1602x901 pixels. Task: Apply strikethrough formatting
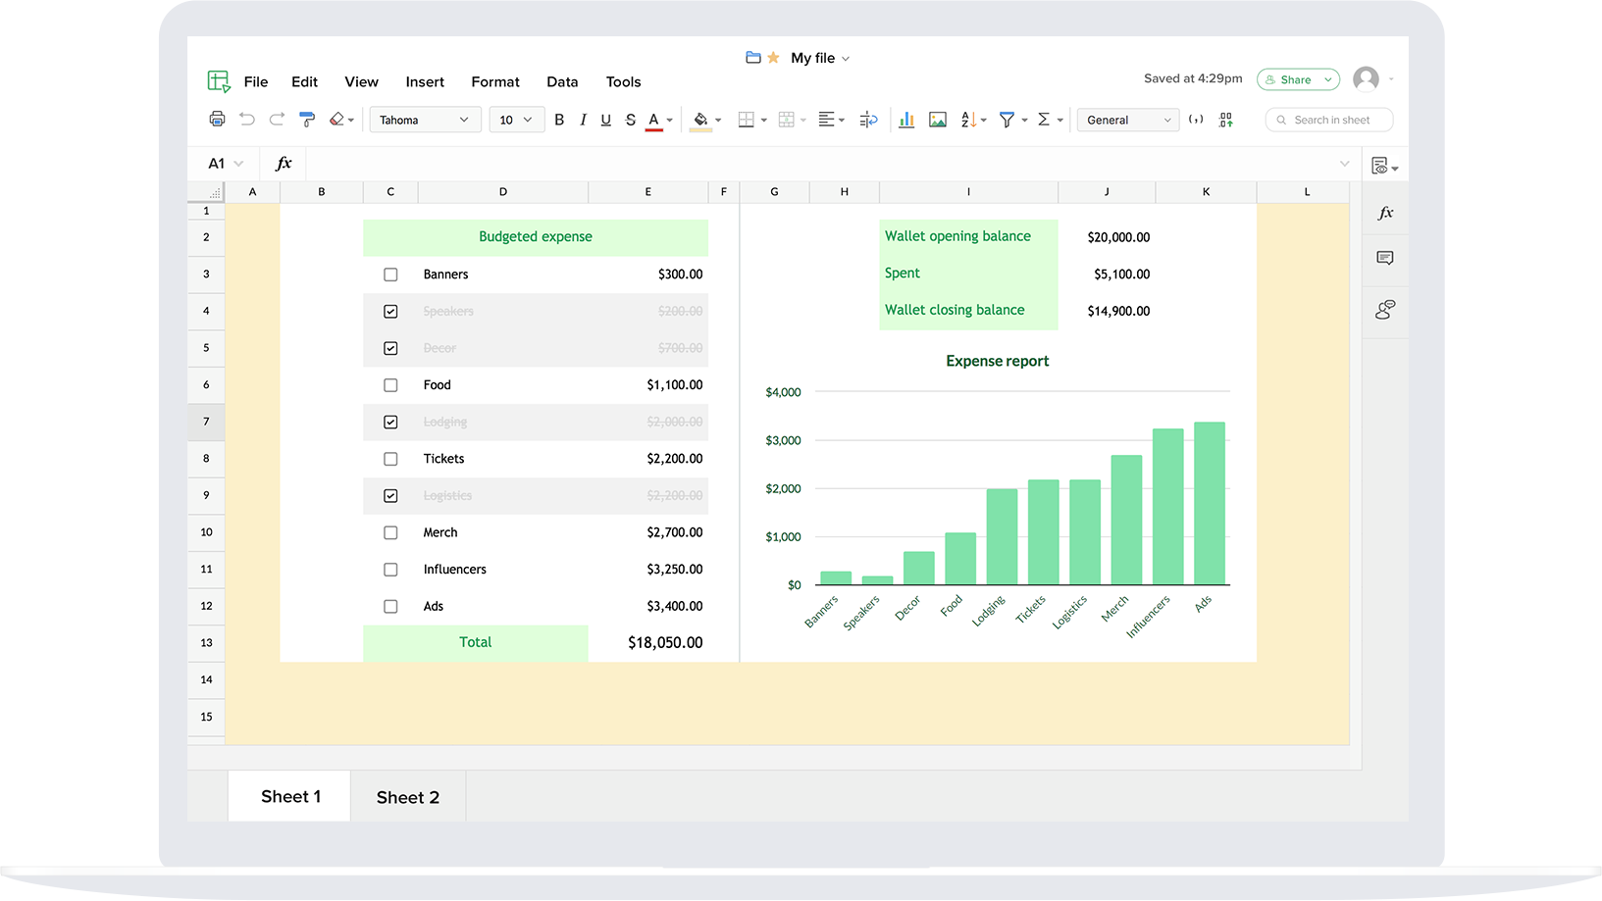click(x=630, y=120)
